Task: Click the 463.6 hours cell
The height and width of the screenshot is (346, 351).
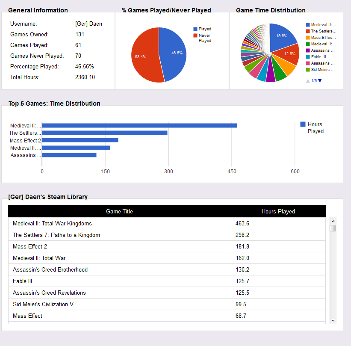Action: coord(278,223)
